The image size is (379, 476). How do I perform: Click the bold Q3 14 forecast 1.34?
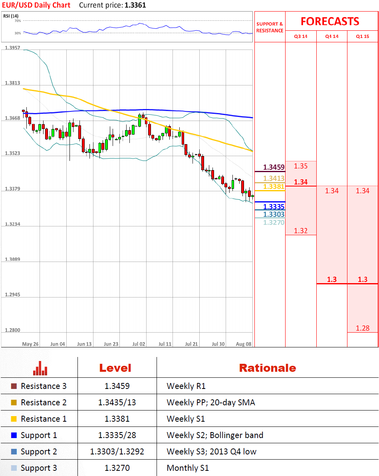[301, 182]
